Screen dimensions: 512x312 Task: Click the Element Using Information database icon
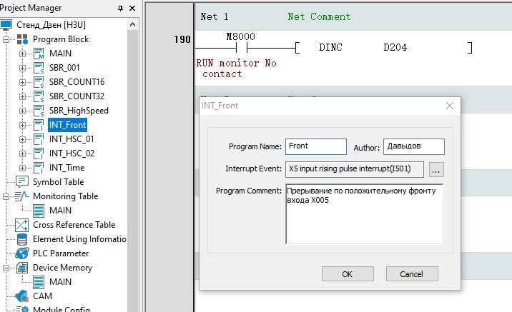coord(22,239)
